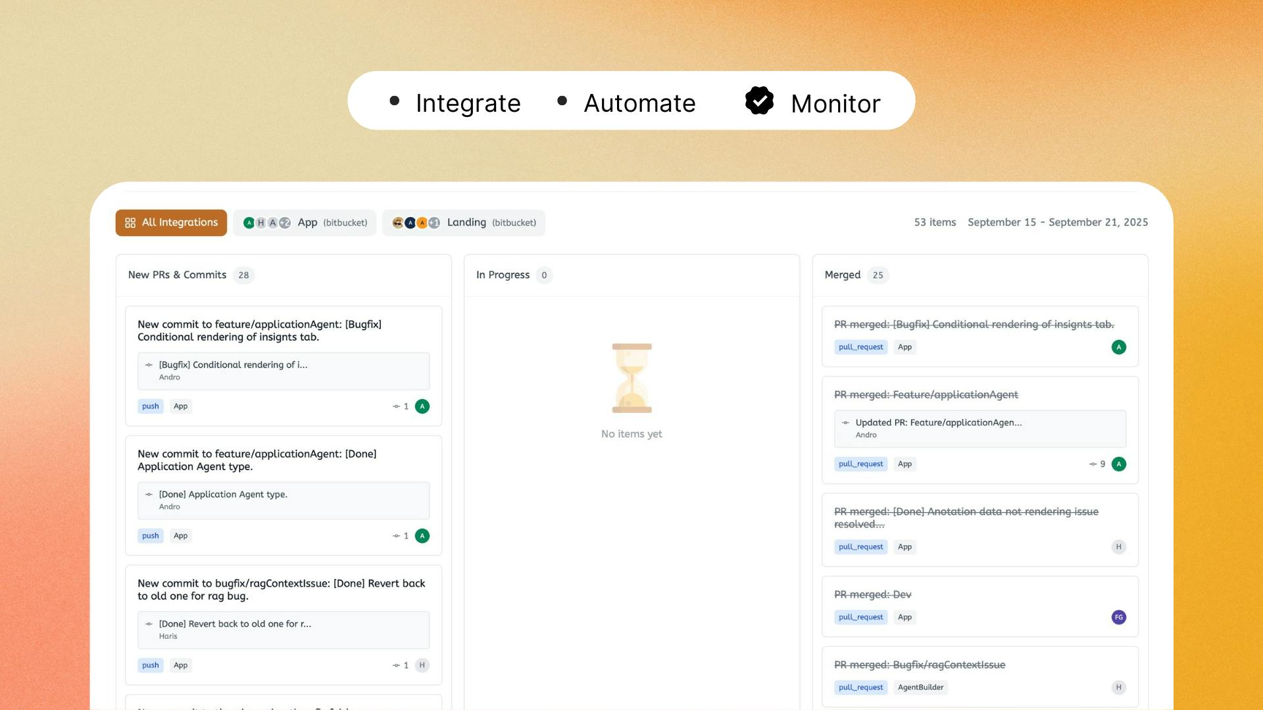Click the push tag on Application Agent type card
The image size is (1263, 710).
coord(151,536)
